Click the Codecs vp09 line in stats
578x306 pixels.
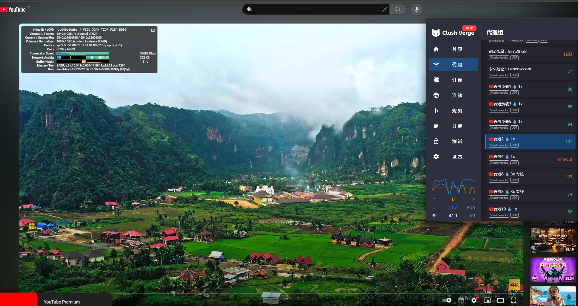[89, 45]
